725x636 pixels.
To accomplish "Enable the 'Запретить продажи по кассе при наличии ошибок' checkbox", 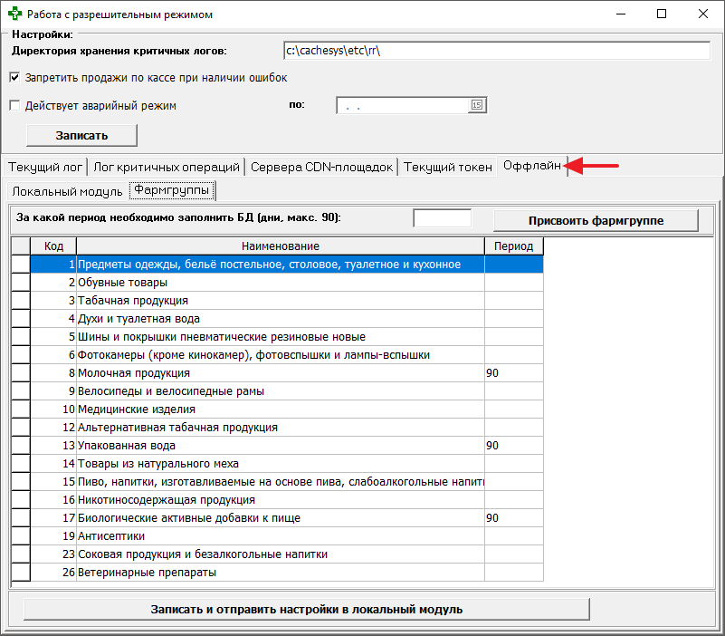I will pyautogui.click(x=14, y=77).
